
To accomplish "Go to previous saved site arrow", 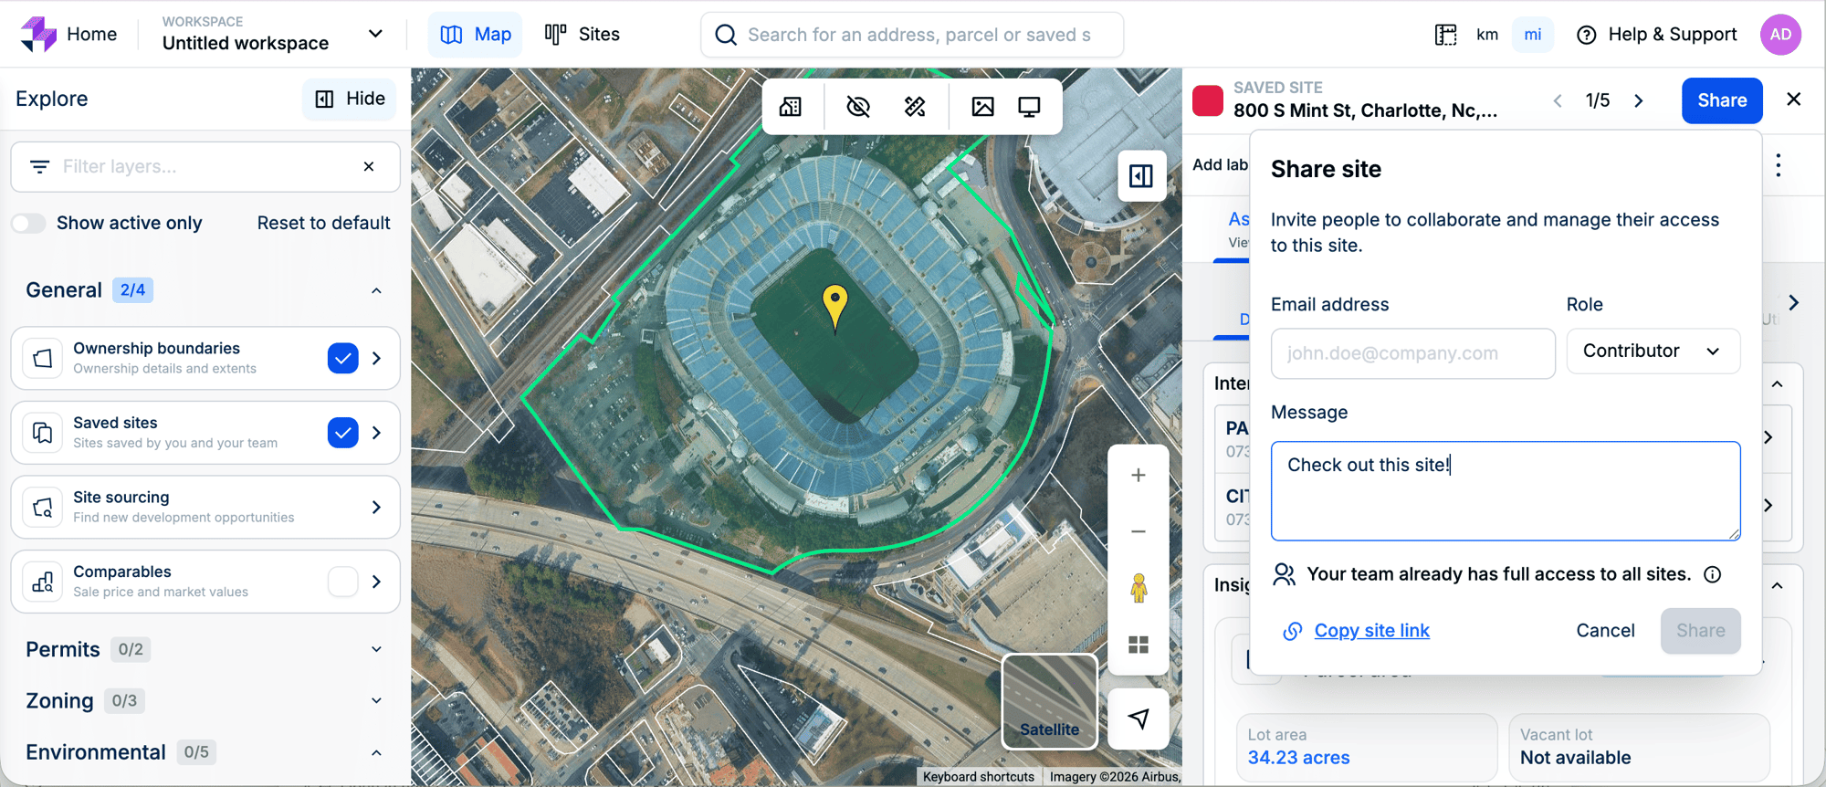I will pos(1558,100).
